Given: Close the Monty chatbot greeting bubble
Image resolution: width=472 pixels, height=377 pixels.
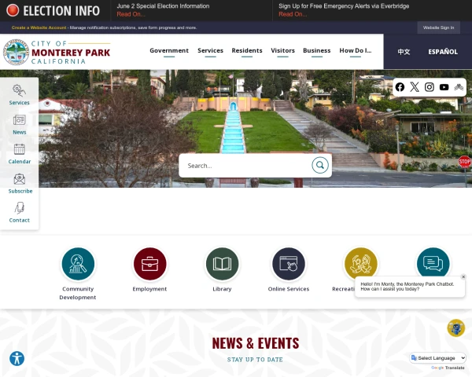Looking at the screenshot, I should click(x=463, y=276).
